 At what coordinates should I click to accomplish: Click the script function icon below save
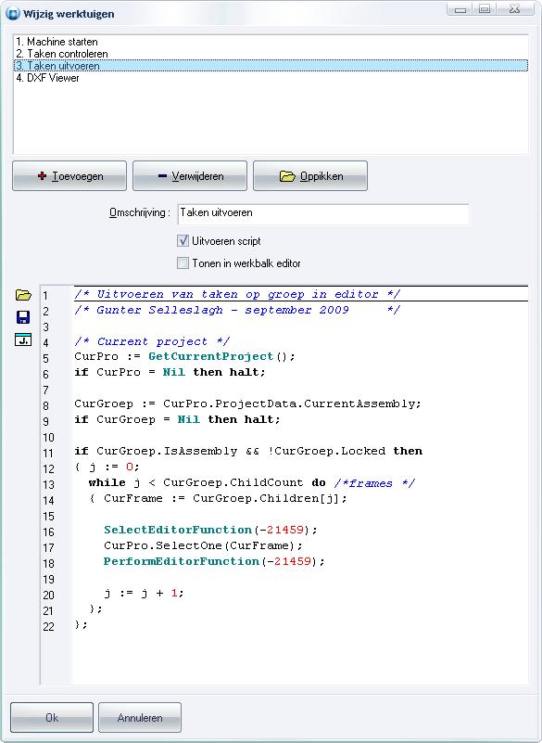(x=23, y=339)
